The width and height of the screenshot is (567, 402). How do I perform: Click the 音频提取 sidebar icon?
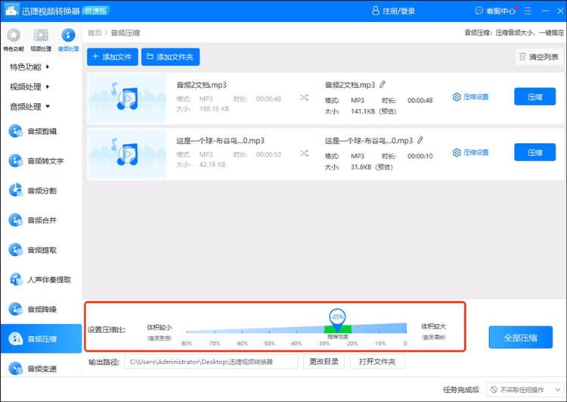click(x=16, y=250)
